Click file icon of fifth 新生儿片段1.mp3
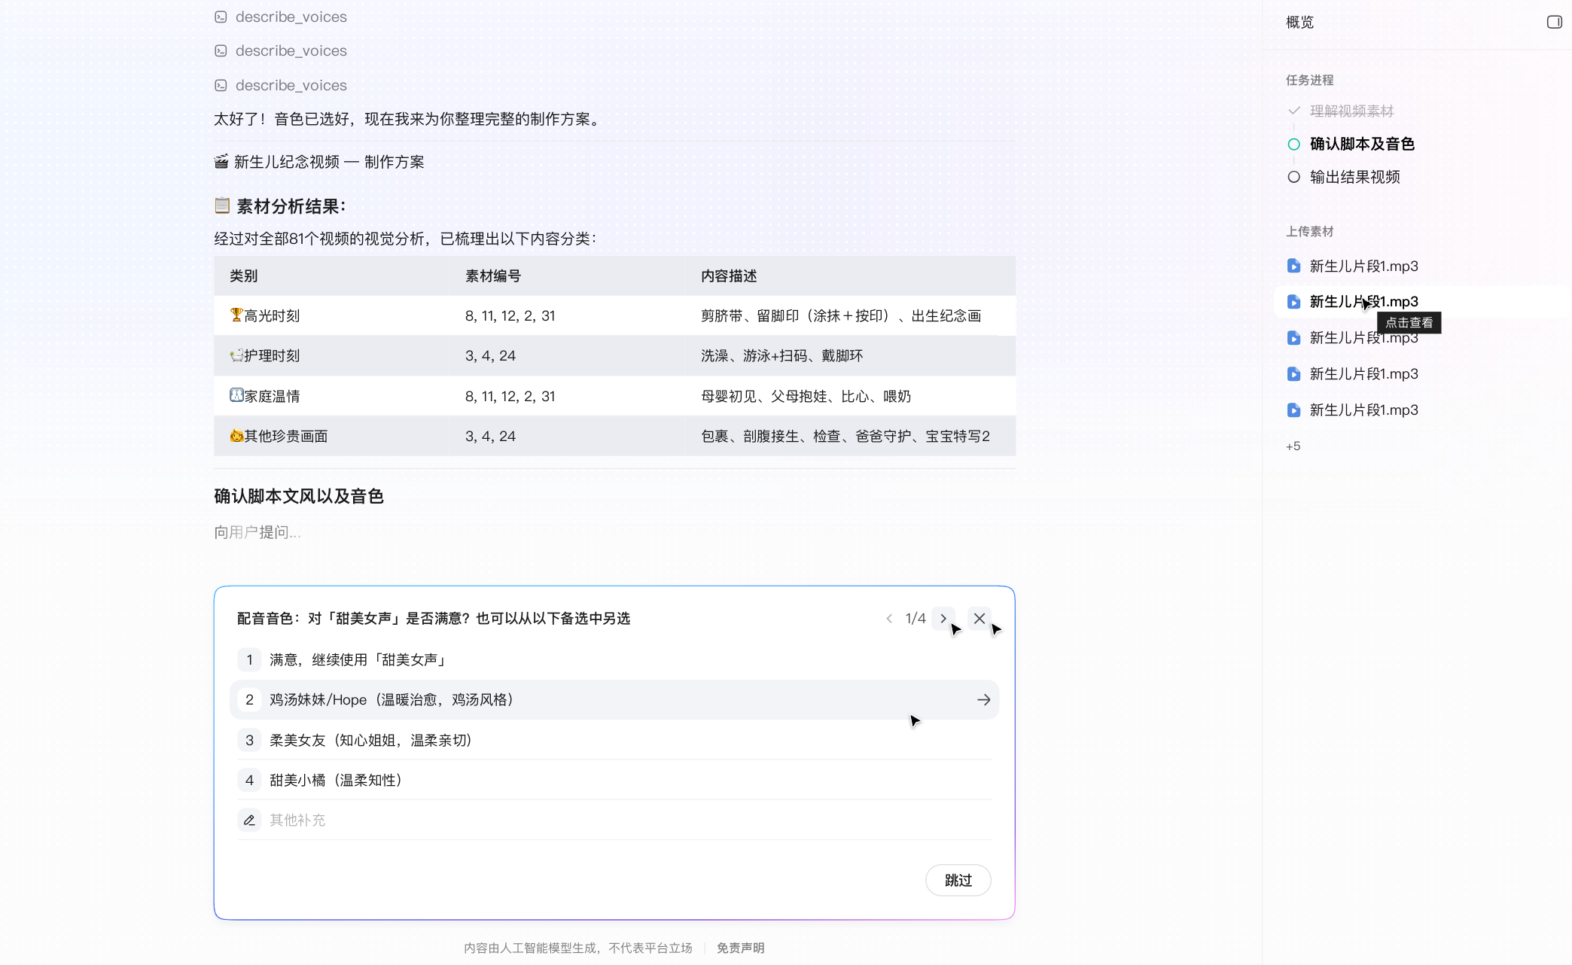 pos(1293,409)
